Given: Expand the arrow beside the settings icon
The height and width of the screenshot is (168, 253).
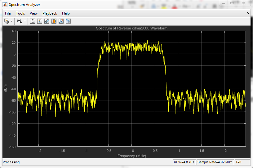Looking at the screenshot, I should pos(11,21).
